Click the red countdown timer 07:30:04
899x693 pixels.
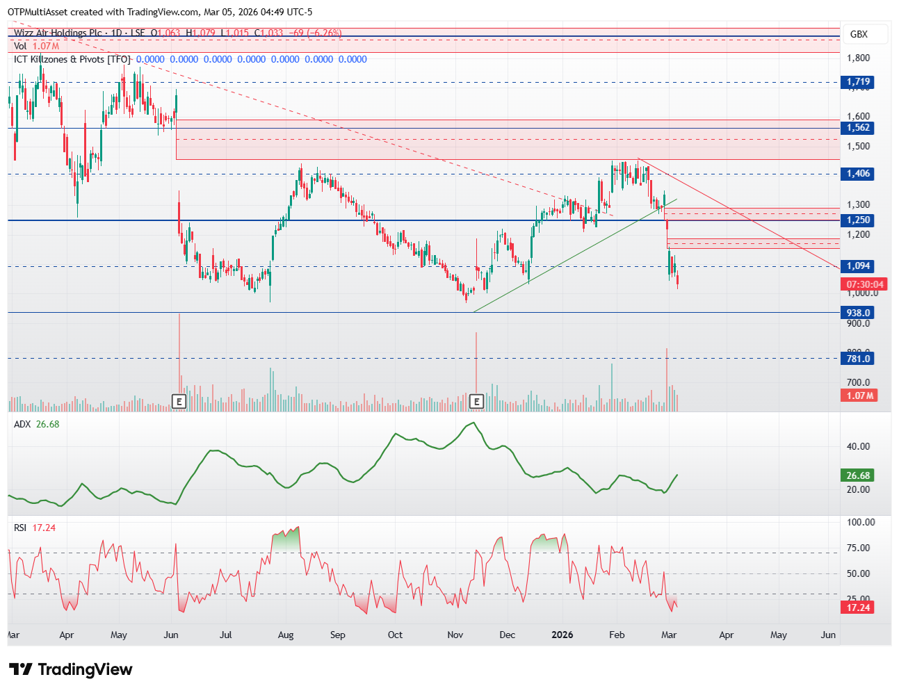pyautogui.click(x=865, y=284)
